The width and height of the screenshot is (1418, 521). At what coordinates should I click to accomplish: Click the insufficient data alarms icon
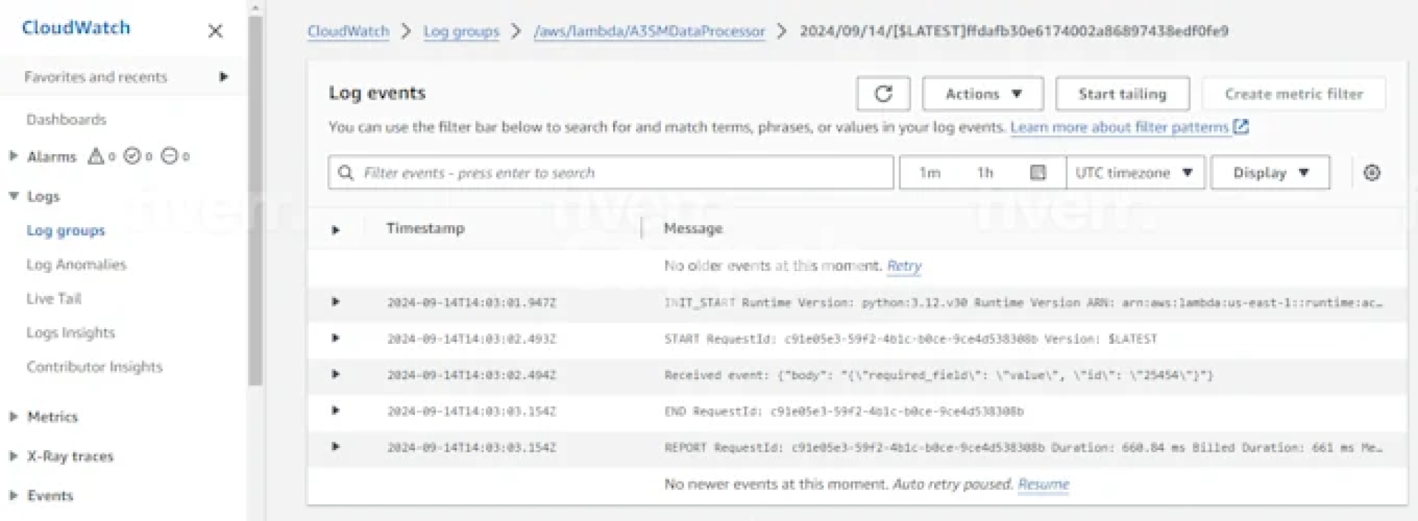pos(169,156)
